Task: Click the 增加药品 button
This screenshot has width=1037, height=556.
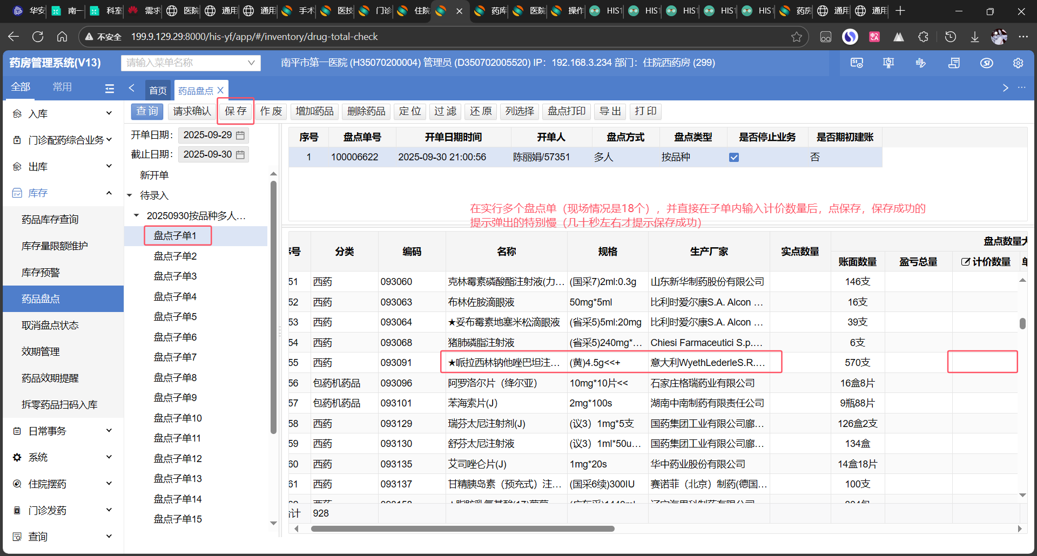Action: (x=314, y=111)
